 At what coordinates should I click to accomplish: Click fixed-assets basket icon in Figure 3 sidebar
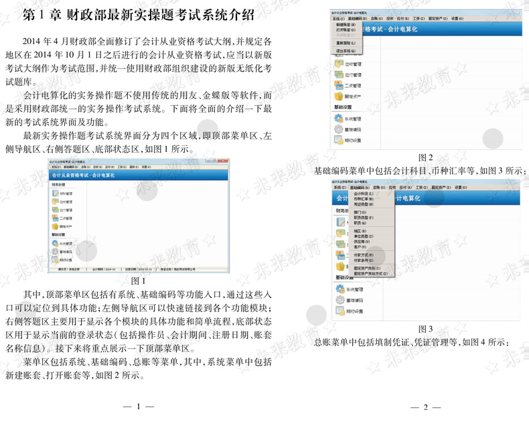coord(340,267)
